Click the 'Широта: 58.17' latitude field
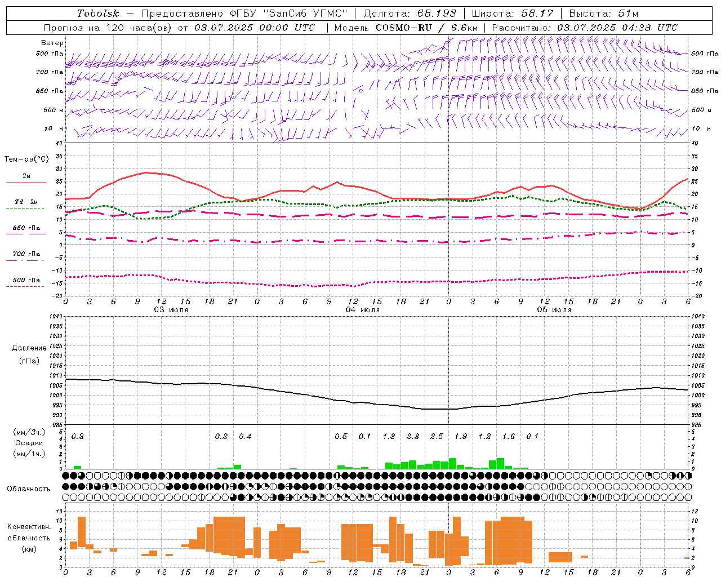This screenshot has height=577, width=721. 513,14
